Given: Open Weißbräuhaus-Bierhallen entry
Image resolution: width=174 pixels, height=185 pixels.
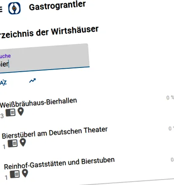Looking at the screenshot, I should pos(38,103).
